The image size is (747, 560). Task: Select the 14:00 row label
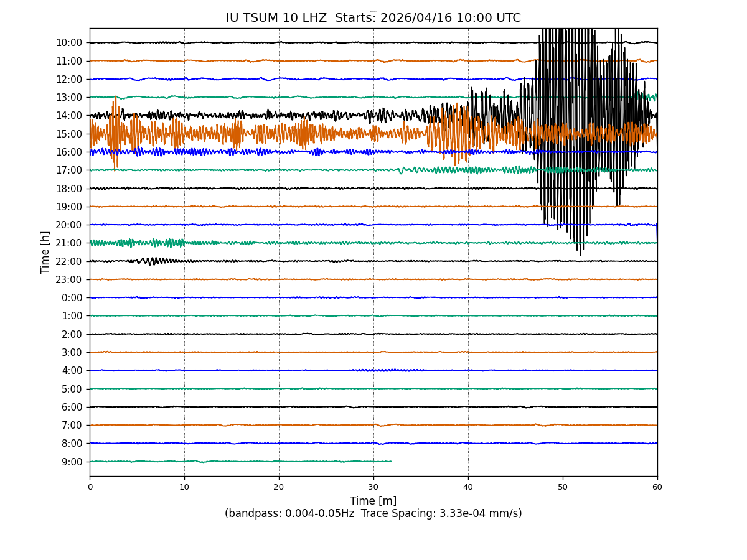click(68, 116)
